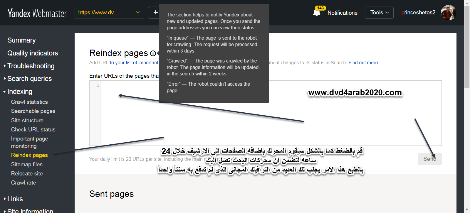Open Crawl rate settings
Viewport: 470px width, 213px height.
pyautogui.click(x=23, y=182)
